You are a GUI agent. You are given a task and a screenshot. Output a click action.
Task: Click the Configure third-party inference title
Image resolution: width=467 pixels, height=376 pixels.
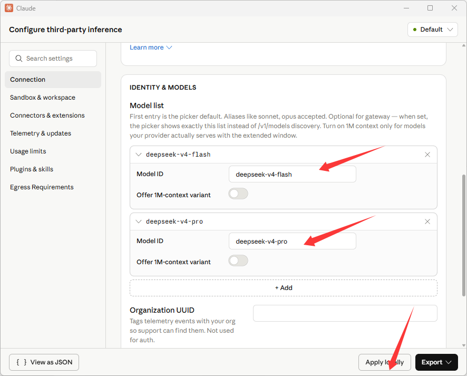pos(65,30)
